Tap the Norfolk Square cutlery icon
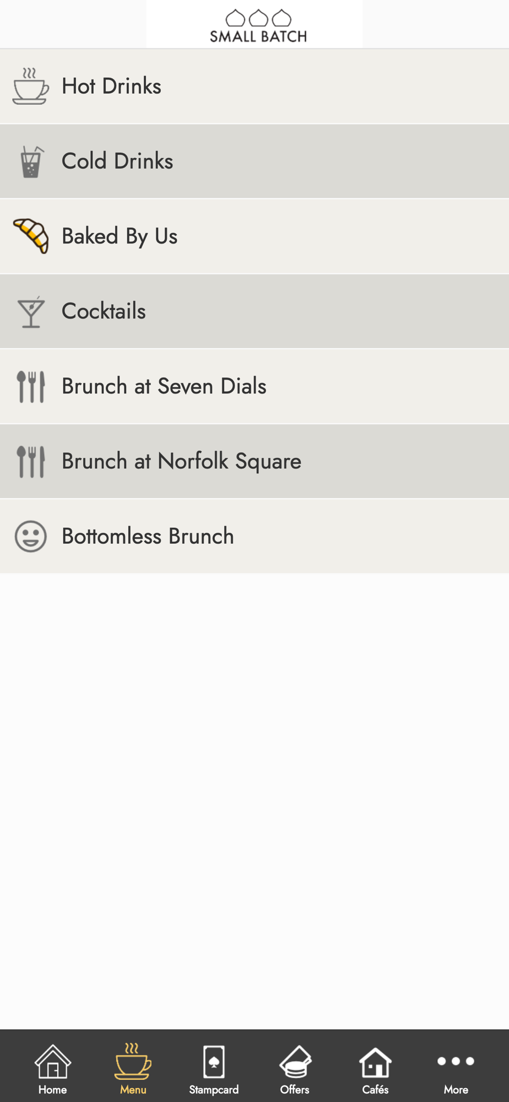This screenshot has width=509, height=1102. tap(31, 462)
